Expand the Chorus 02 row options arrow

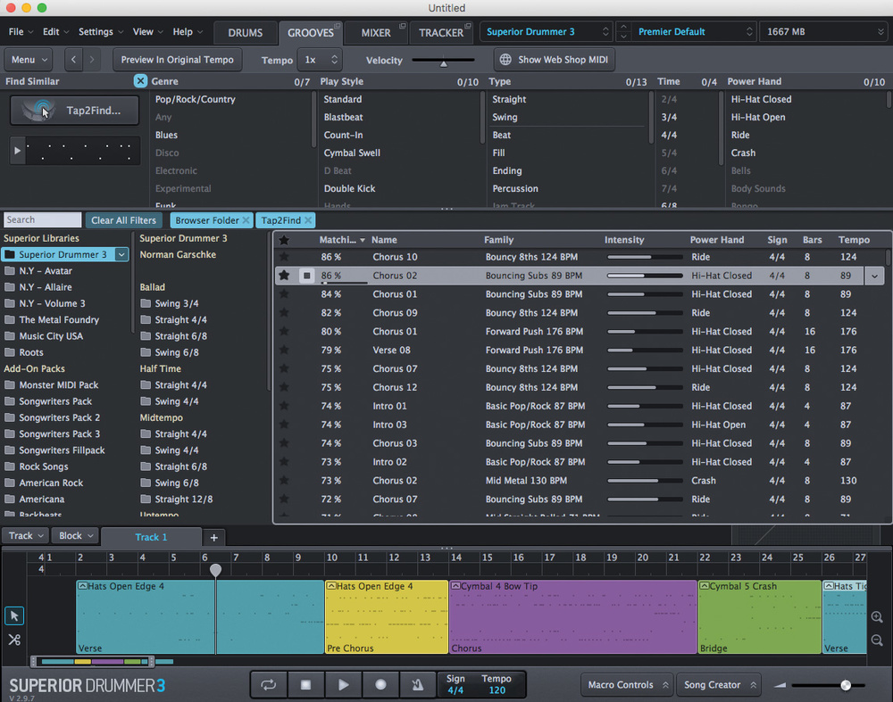click(874, 276)
